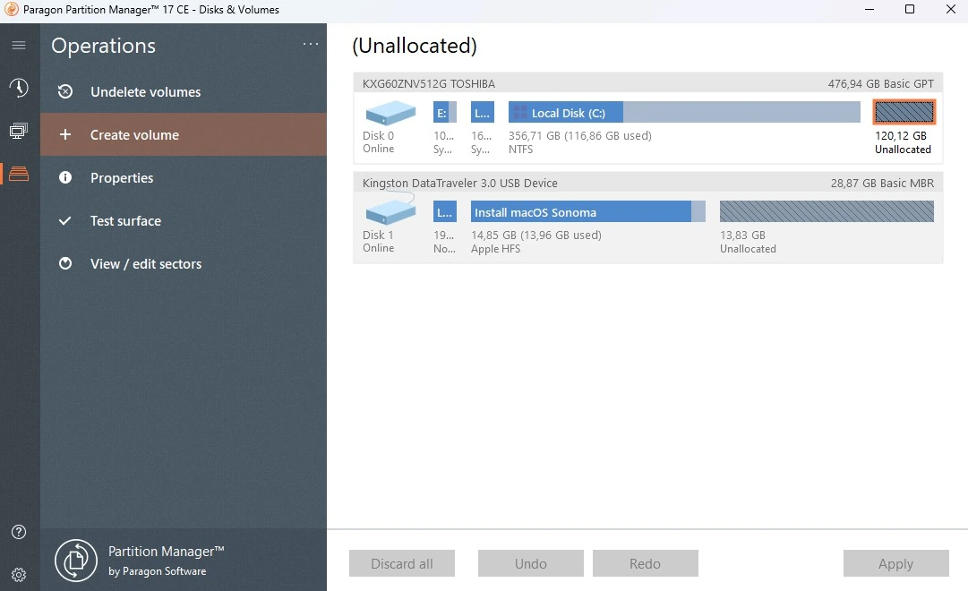Click the 476,94 GB Basic GPT label
Screen dimensions: 968x591
point(881,83)
